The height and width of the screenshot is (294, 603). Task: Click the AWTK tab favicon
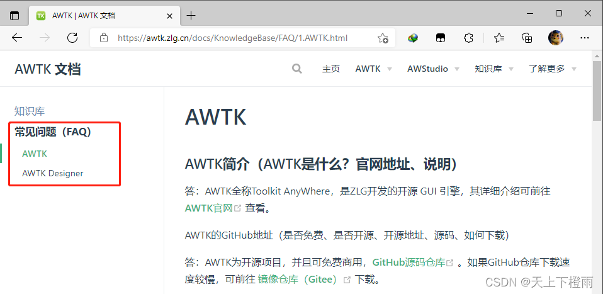[x=40, y=15]
